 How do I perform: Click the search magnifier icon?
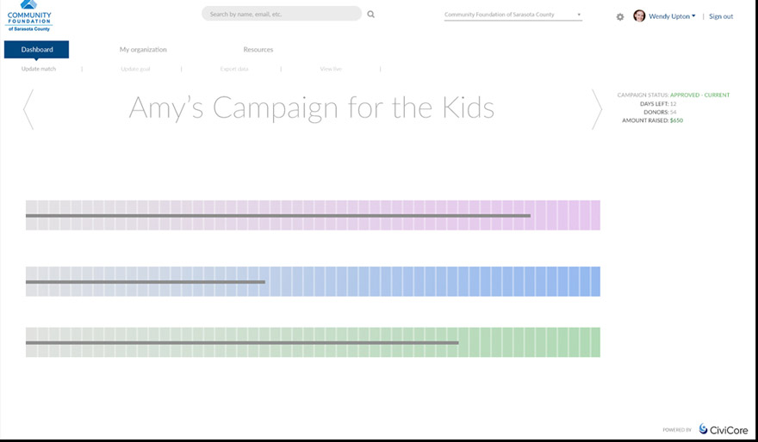[371, 15]
